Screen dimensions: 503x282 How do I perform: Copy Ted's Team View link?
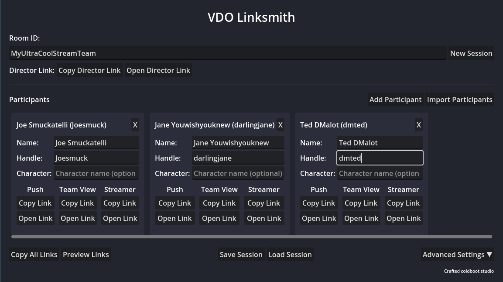(361, 203)
